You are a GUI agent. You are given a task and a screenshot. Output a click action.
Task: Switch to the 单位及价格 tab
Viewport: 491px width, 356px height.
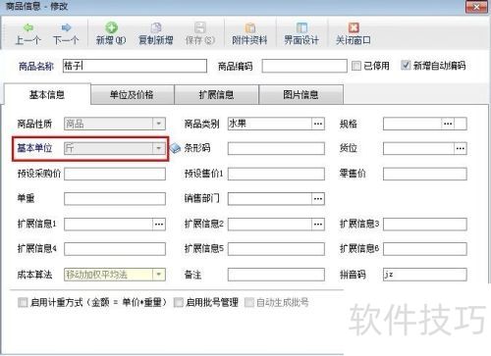pos(133,95)
